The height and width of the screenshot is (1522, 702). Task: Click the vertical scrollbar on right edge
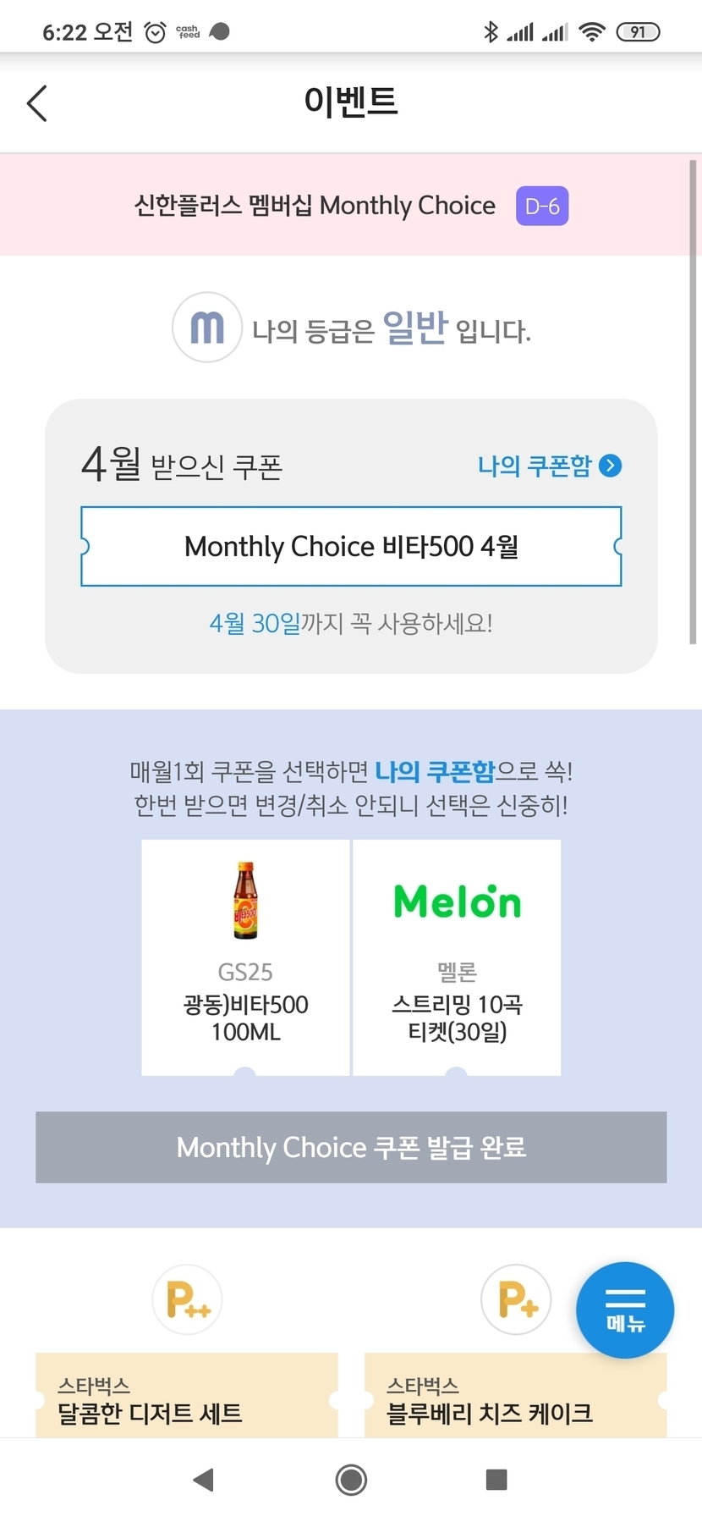(694, 402)
